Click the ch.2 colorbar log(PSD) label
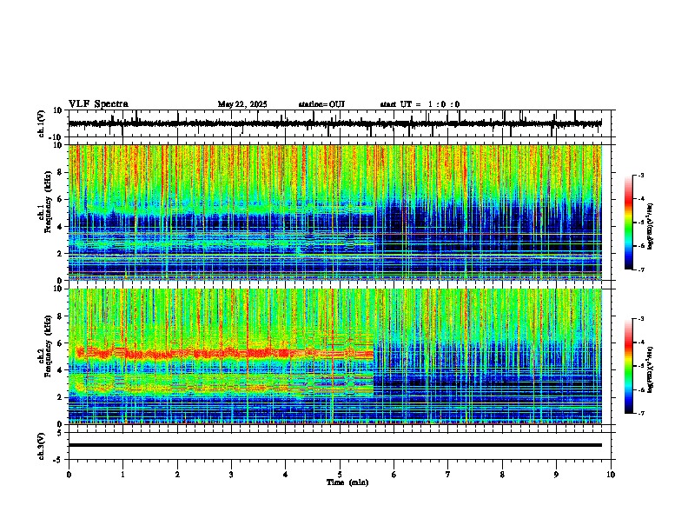 coord(650,369)
